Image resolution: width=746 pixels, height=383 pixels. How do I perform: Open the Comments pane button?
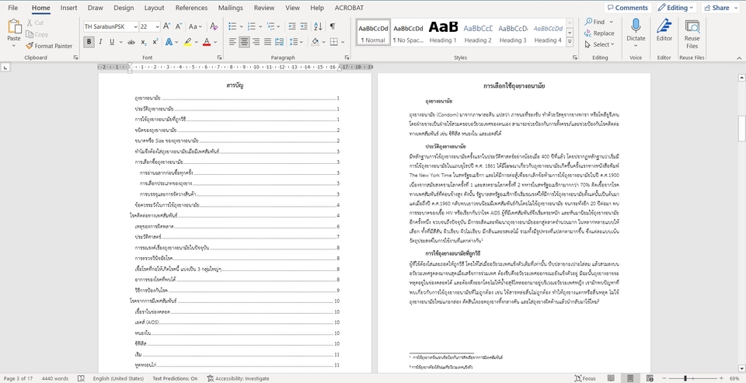(x=628, y=8)
